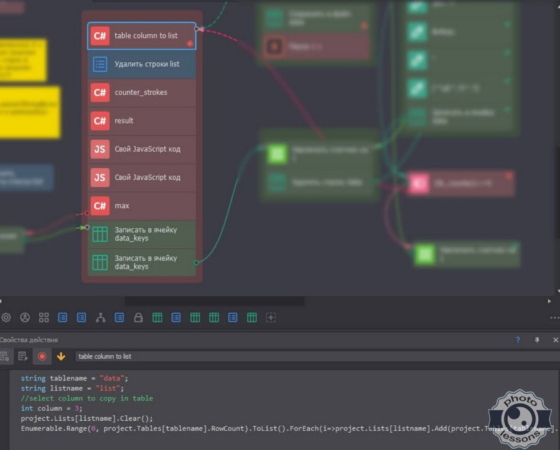Select the 'result' C# action block
Screen dimensions: 560x450
pos(142,121)
